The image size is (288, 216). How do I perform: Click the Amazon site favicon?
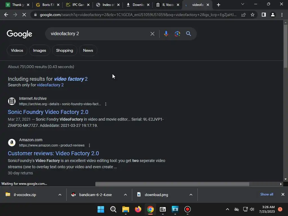click(12, 143)
